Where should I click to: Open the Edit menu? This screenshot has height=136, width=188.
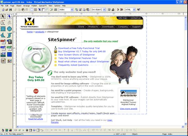(x=7, y=6)
